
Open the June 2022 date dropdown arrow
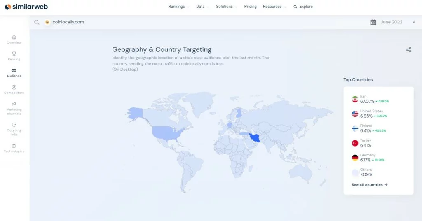click(x=414, y=22)
